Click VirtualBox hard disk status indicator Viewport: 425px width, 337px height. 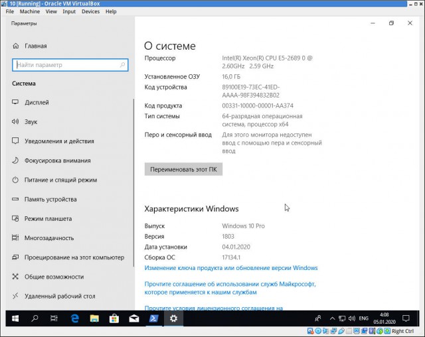click(311, 331)
